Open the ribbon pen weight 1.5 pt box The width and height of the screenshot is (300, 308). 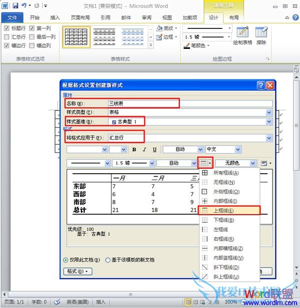[207, 37]
